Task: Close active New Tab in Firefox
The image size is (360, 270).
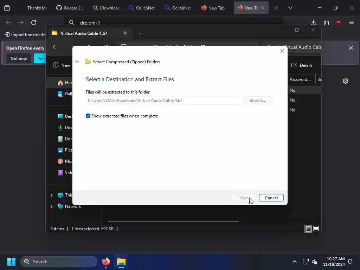Action: coord(263,8)
